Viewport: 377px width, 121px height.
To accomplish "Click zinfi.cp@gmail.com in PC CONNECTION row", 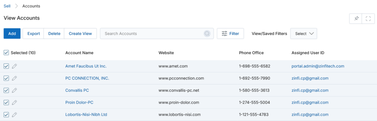I will pyautogui.click(x=310, y=78).
